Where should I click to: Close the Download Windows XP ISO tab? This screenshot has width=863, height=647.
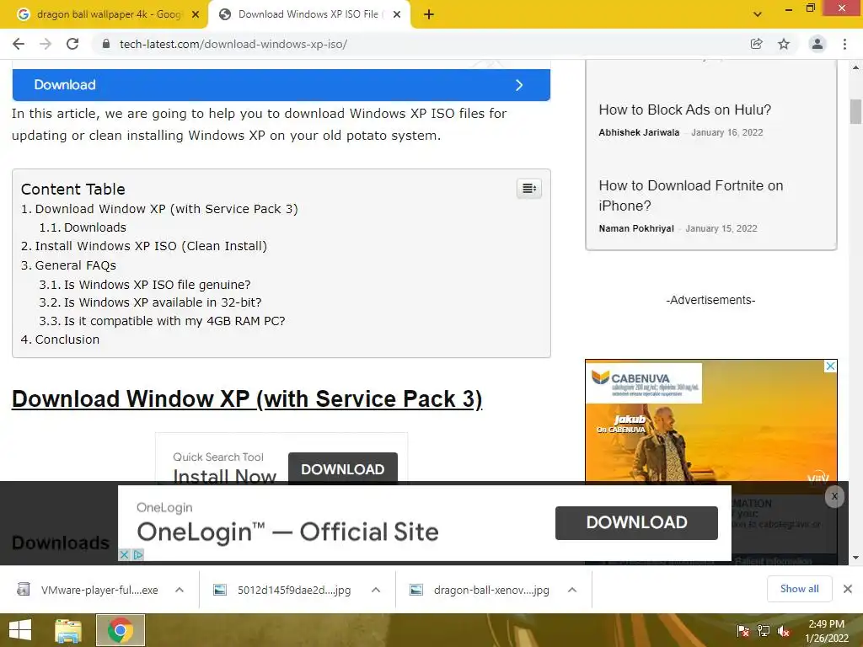[x=397, y=15]
